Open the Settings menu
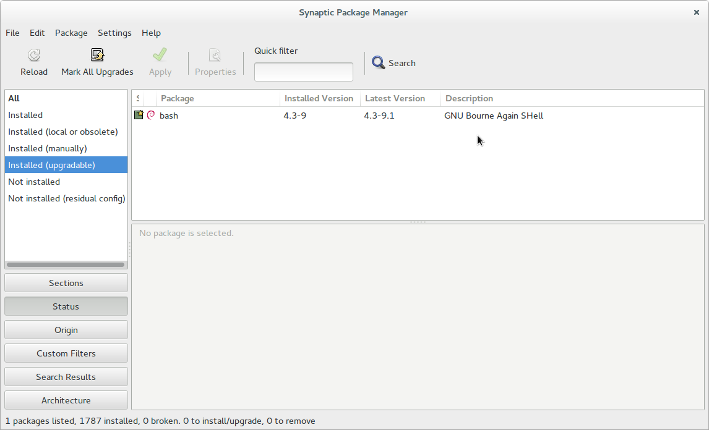Screen dimensions: 709x430 114,33
